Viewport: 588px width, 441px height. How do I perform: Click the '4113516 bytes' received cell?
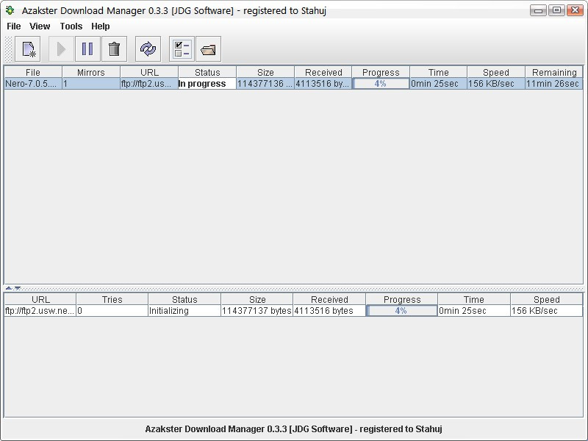329,310
